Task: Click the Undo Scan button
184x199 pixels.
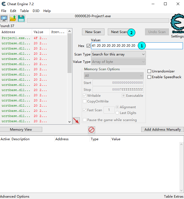Action: (157, 32)
